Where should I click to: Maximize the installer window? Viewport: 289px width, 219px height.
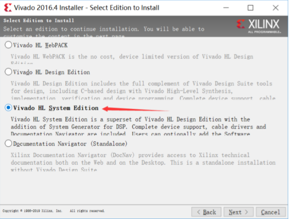point(250,8)
